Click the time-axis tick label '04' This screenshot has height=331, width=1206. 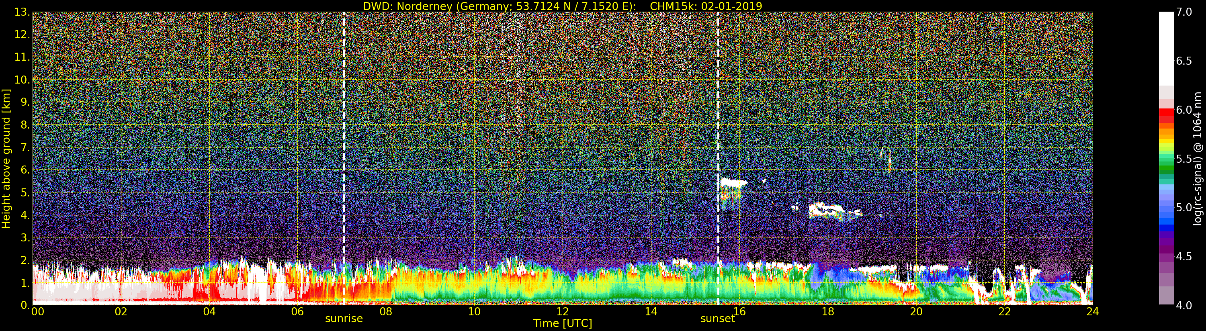pyautogui.click(x=209, y=312)
